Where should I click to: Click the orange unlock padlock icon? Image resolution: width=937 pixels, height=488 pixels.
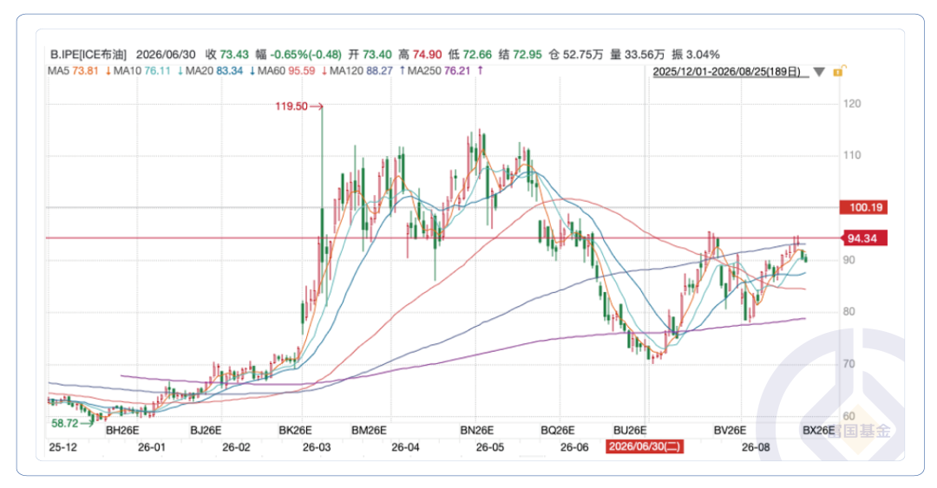[838, 72]
